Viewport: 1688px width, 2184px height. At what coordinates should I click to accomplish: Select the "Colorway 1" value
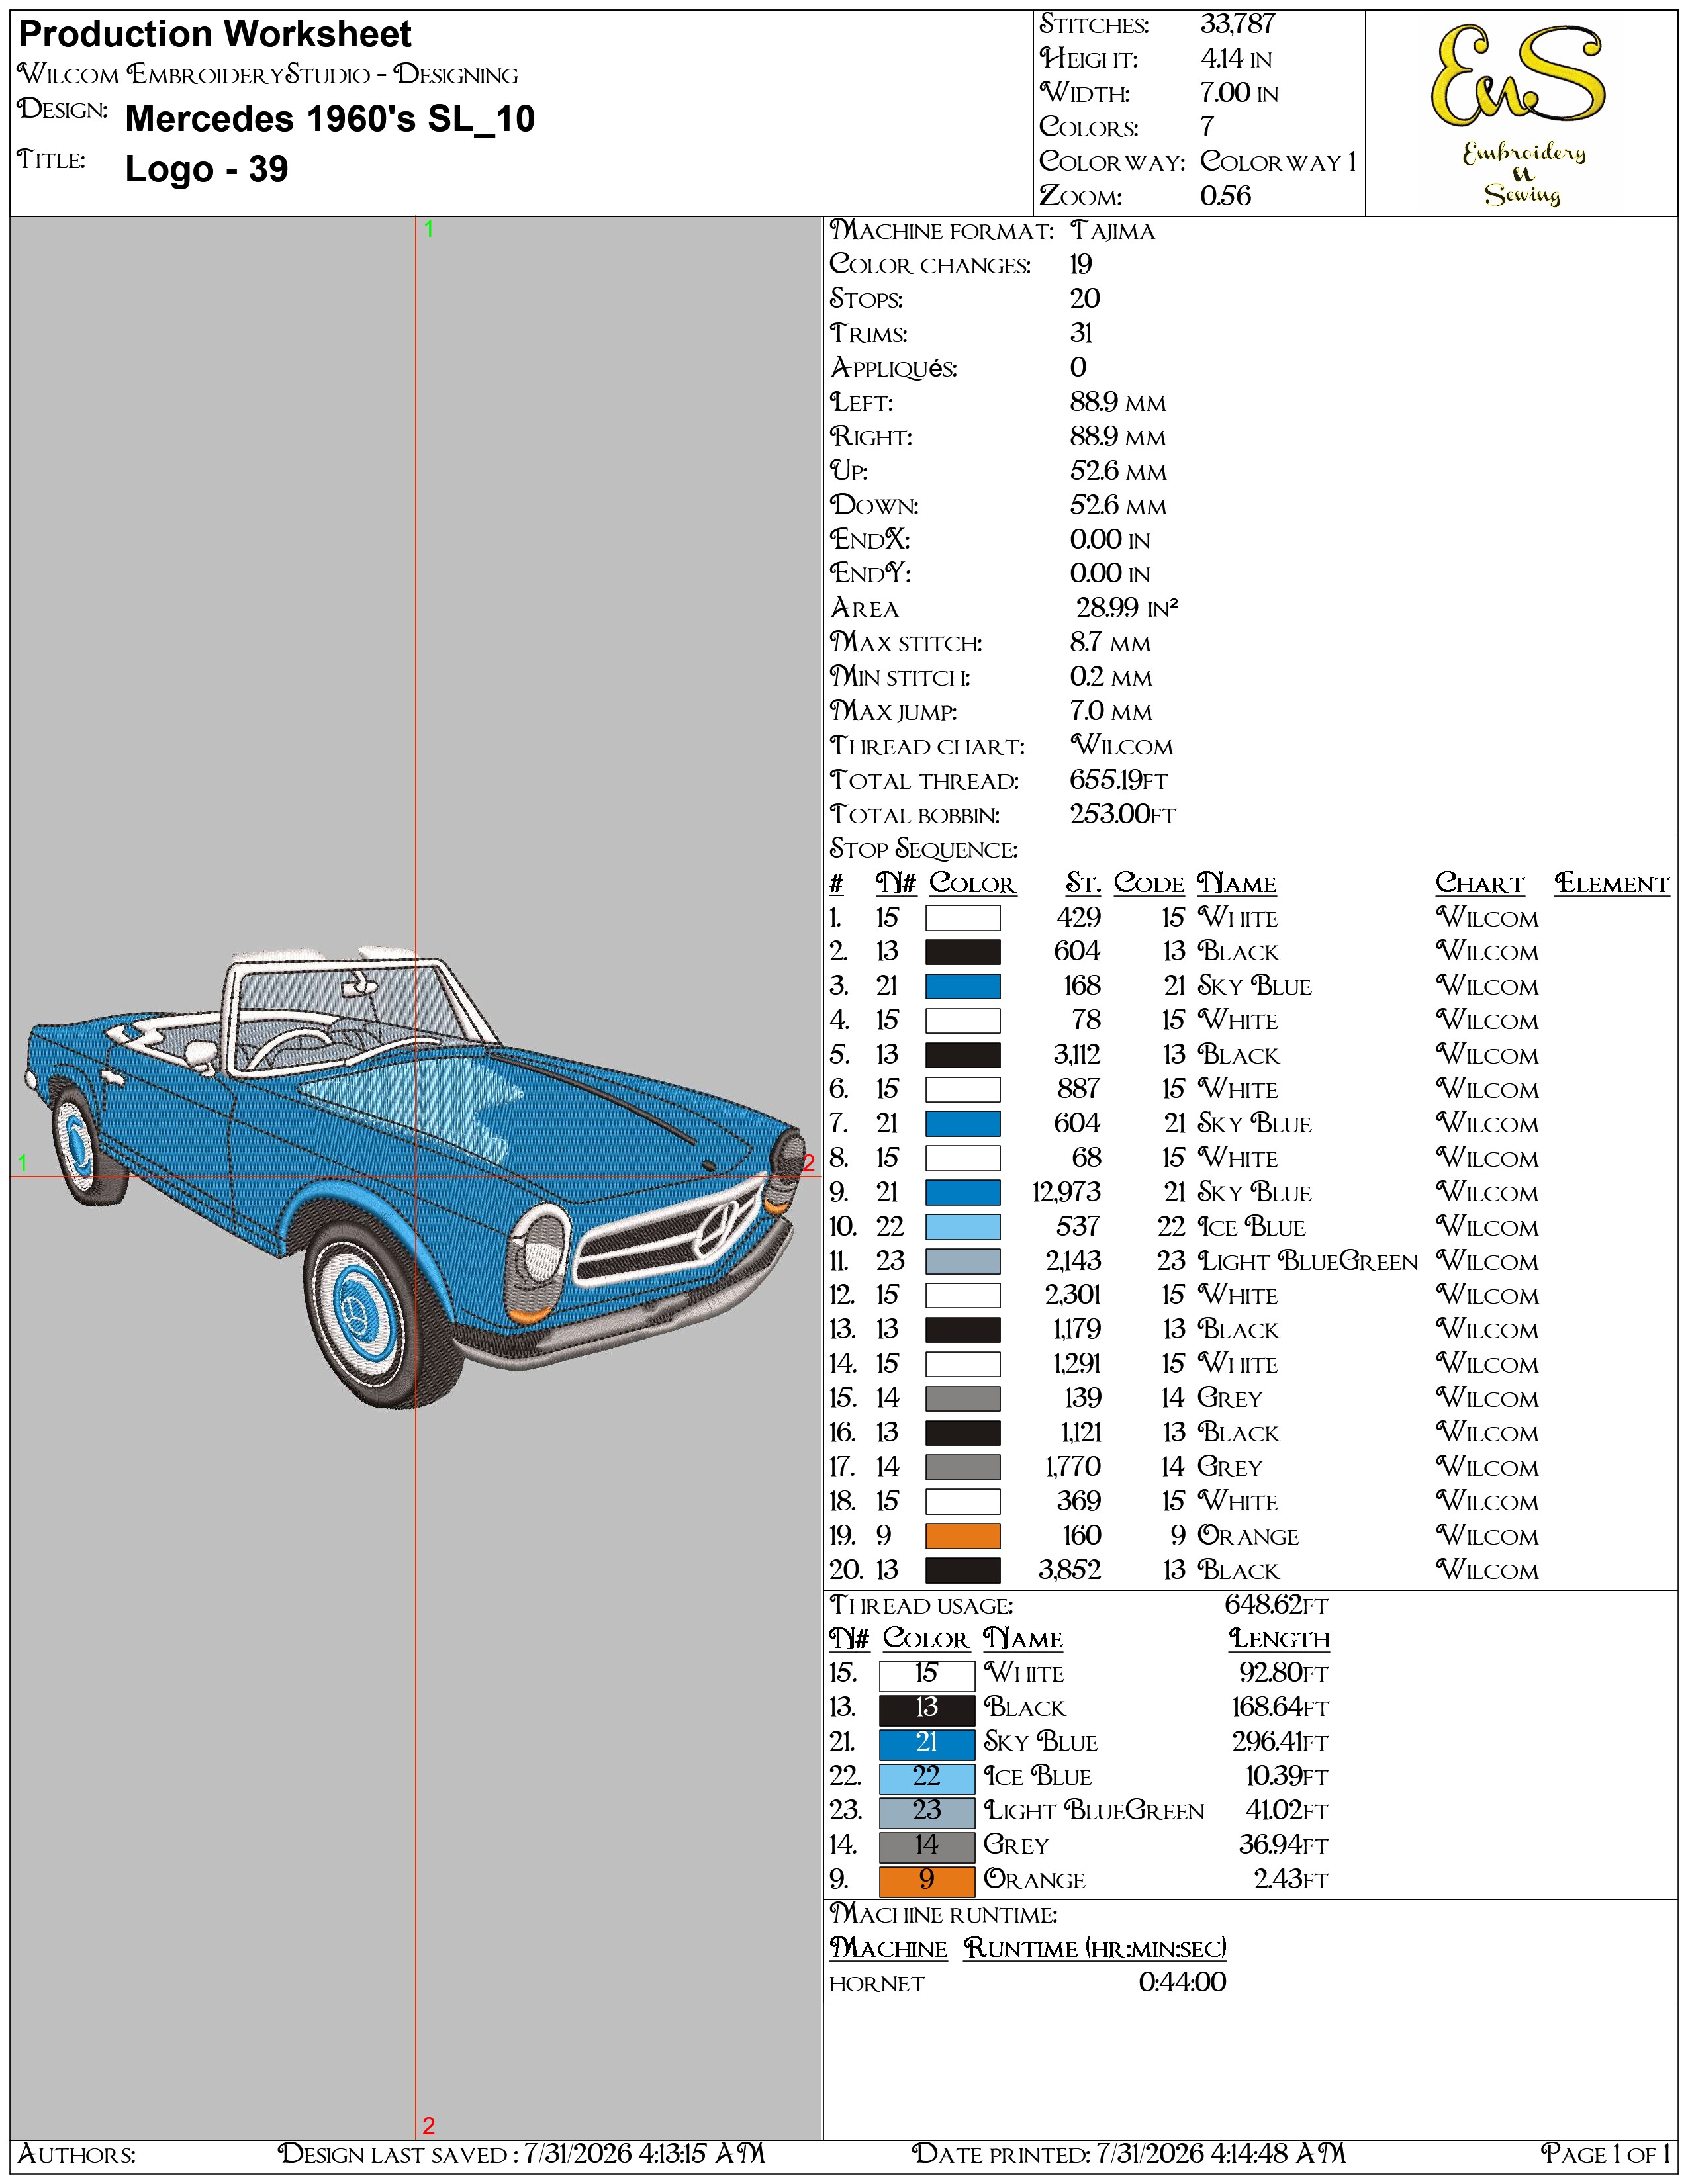[x=1278, y=162]
